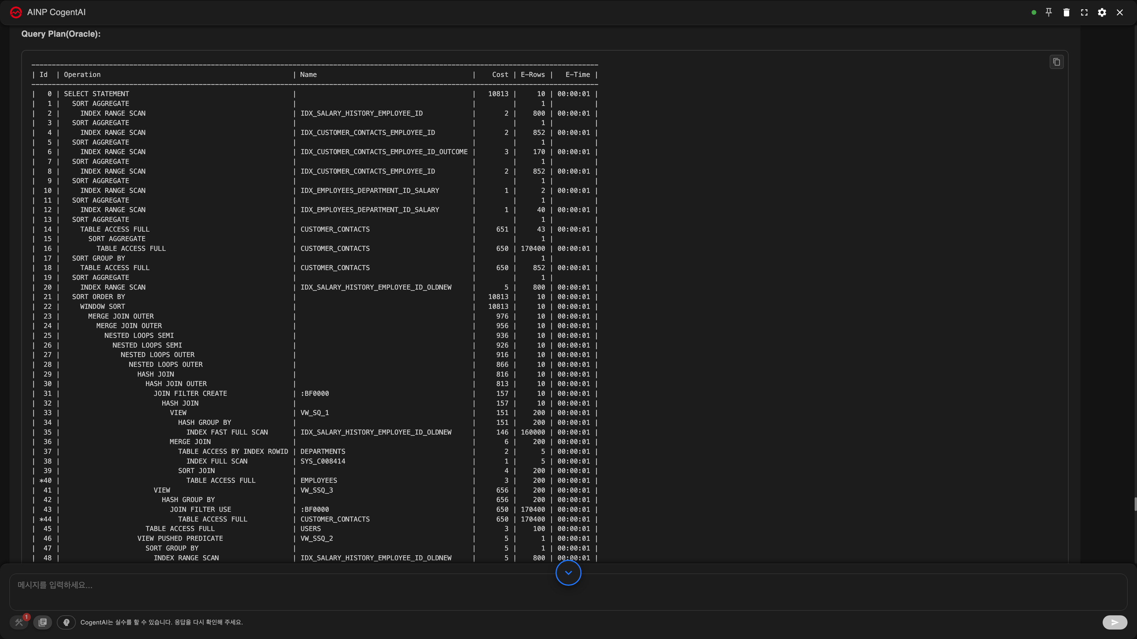Click the vertical scrollbar thumb at the right edge
The image size is (1137, 639).
(1135, 504)
